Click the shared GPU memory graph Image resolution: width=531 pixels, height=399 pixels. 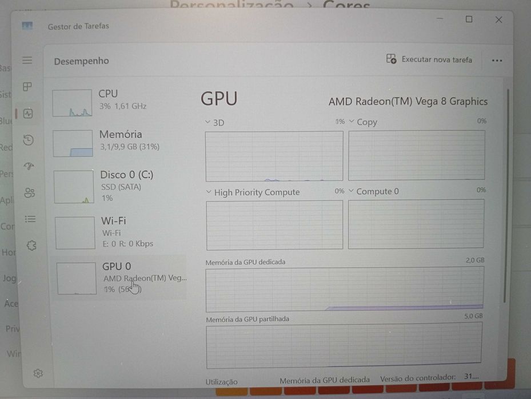click(x=344, y=345)
